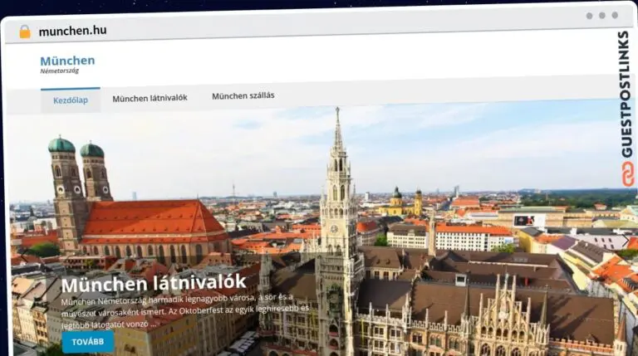Open the München látnivalók menu item

150,99
